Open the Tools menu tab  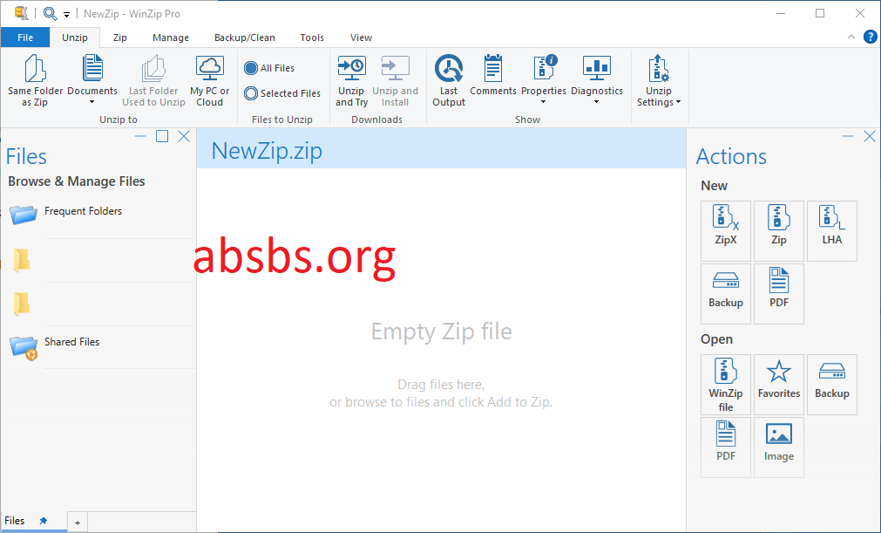coord(312,38)
